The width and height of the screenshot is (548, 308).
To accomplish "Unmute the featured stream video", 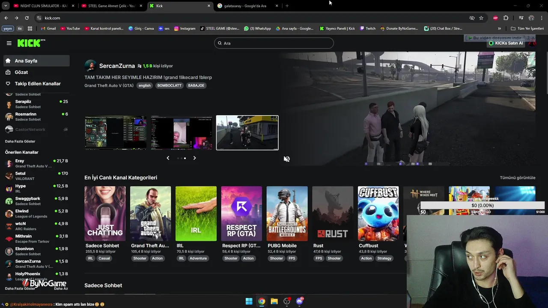I will click(286, 159).
